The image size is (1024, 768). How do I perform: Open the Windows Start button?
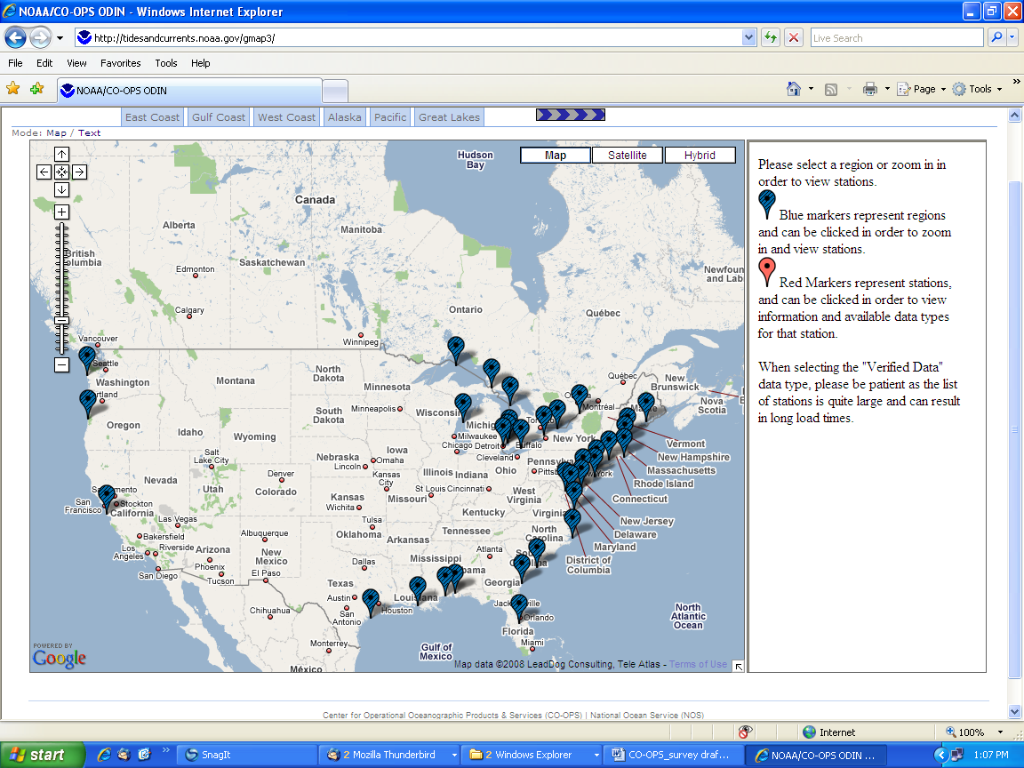point(42,755)
